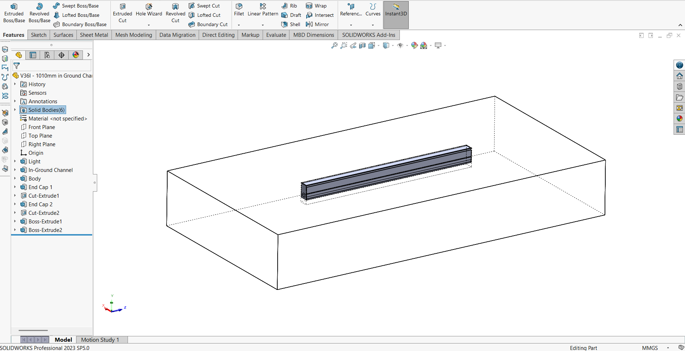Viewport: 685px width, 351px height.
Task: Click the Swept Cut tool
Action: pyautogui.click(x=204, y=6)
